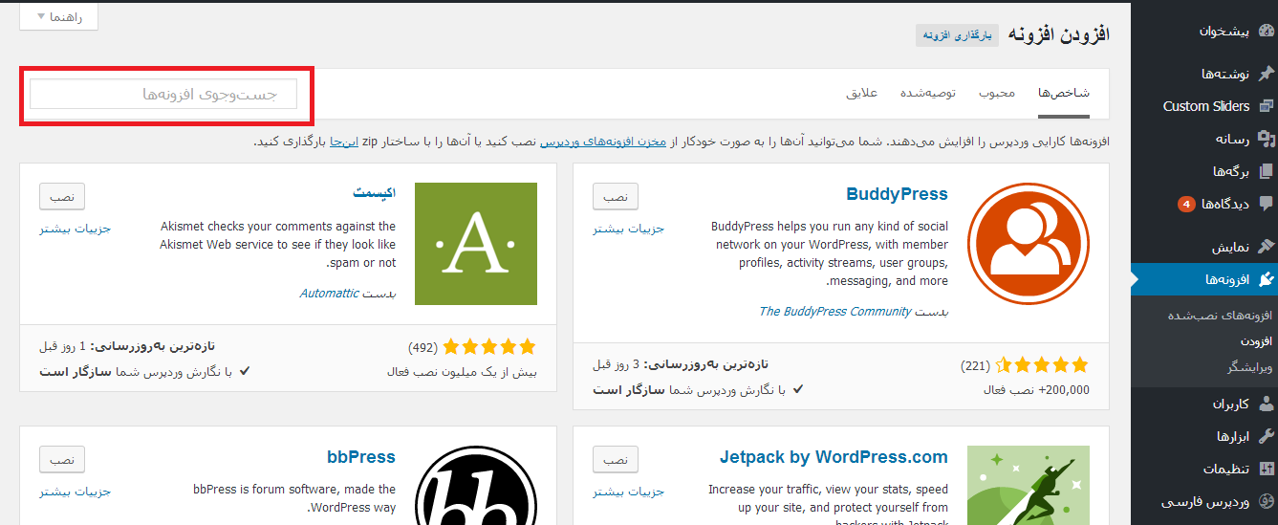Click the wrench icon beside ابزارها
1278x525 pixels.
[x=1266, y=436]
